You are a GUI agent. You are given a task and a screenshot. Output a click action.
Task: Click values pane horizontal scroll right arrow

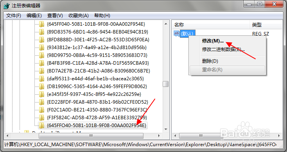tap(279, 136)
